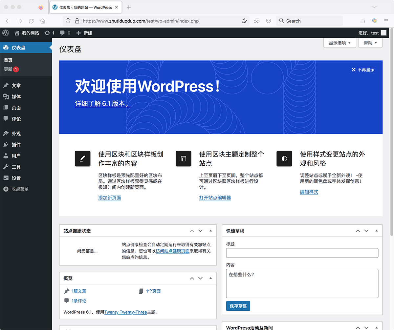394x330 pixels.
Task: Click the 新建 plus button
Action: coord(84,33)
